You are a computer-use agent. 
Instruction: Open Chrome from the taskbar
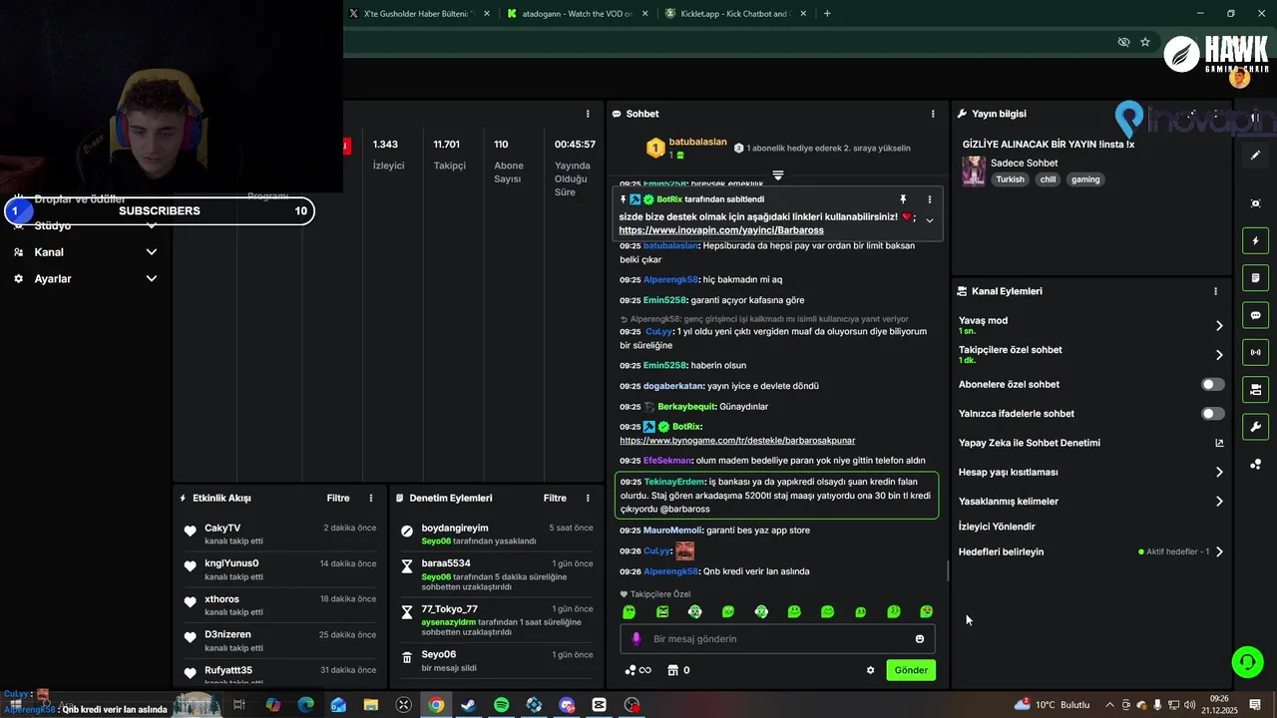(x=436, y=705)
